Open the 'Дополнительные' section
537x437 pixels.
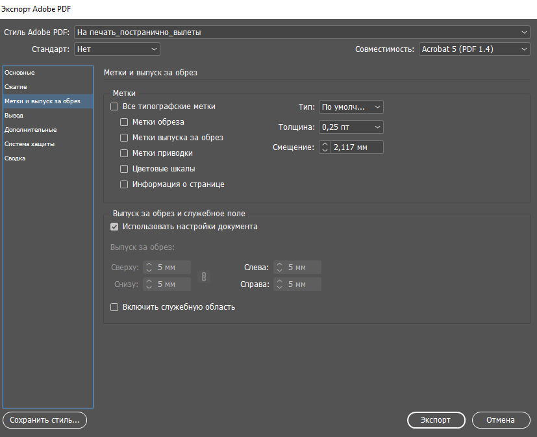point(48,130)
